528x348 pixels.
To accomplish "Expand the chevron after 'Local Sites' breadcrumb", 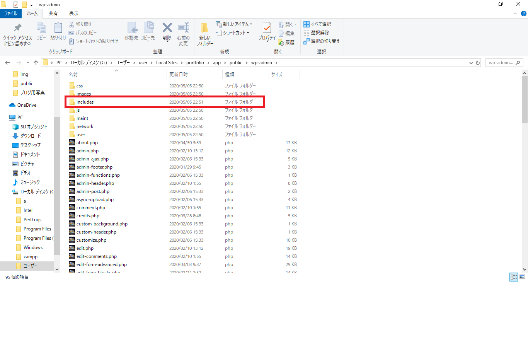I will 182,63.
